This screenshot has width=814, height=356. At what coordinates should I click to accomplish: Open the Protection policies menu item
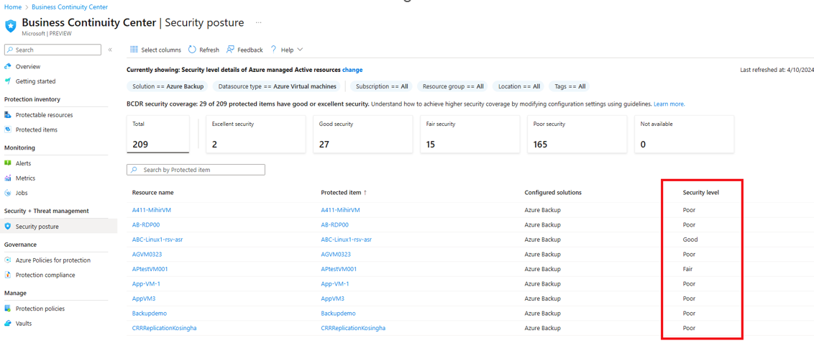tap(40, 309)
